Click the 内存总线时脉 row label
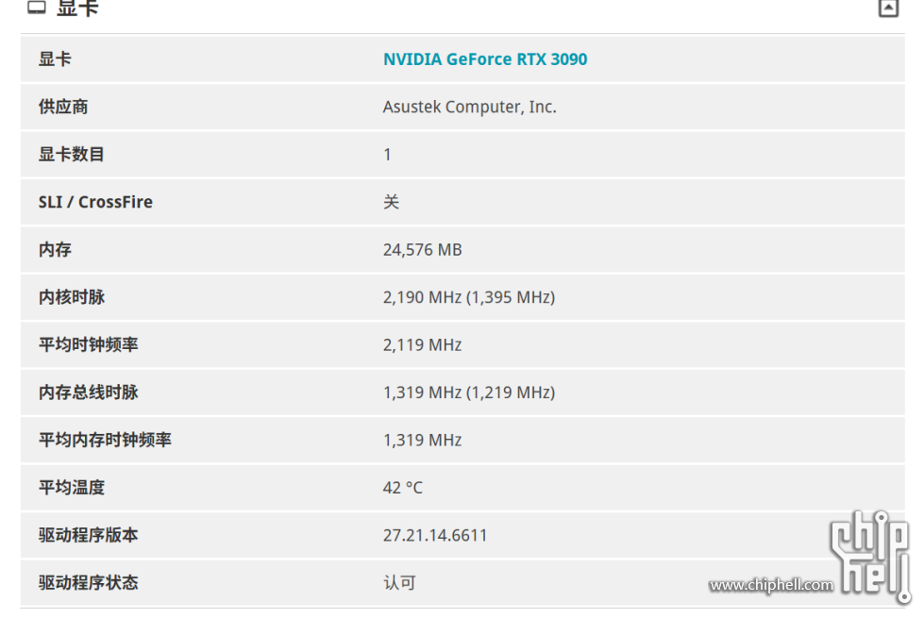Image resolution: width=924 pixels, height=618 pixels. (x=89, y=393)
